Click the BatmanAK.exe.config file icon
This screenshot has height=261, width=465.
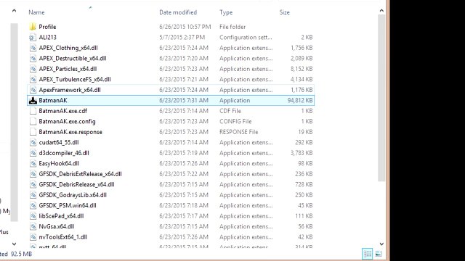click(x=33, y=121)
